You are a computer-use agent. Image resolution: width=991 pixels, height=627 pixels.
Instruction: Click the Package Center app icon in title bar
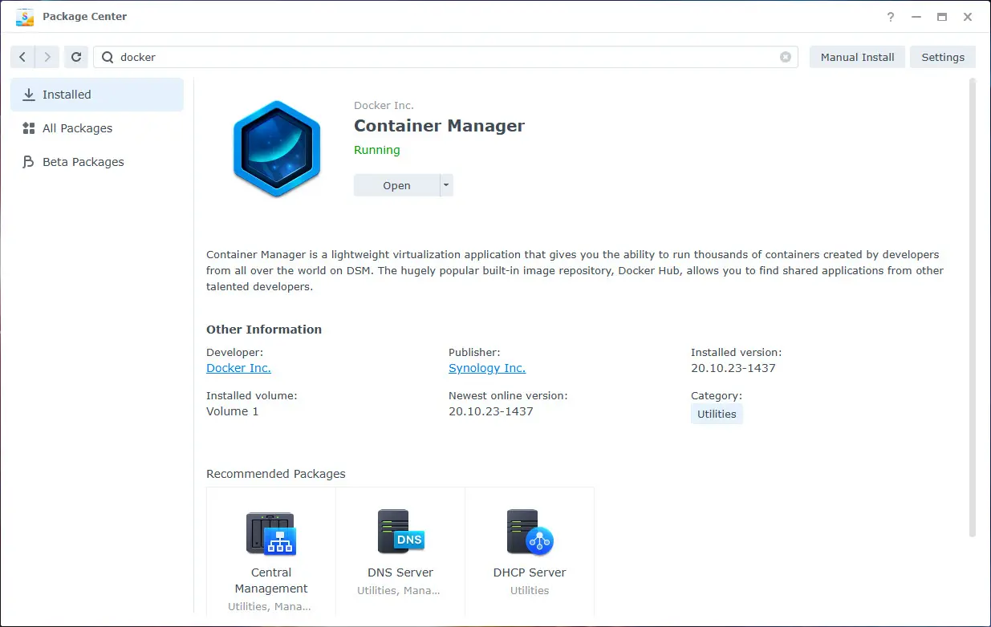click(x=25, y=16)
